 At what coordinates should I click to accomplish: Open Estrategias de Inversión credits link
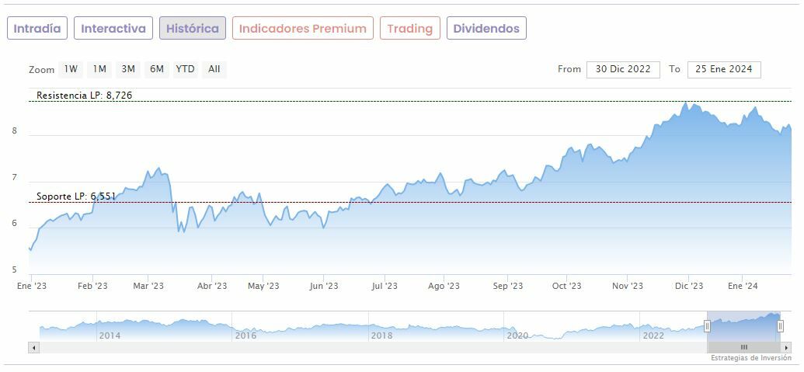click(750, 358)
